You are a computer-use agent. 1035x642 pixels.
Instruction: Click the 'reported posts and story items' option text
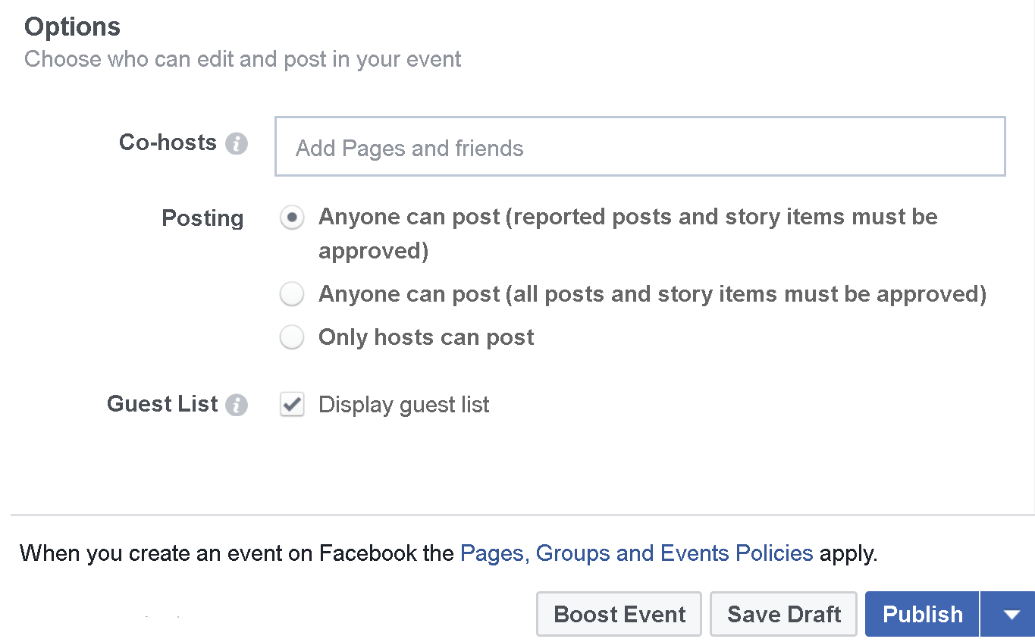pyautogui.click(x=628, y=233)
